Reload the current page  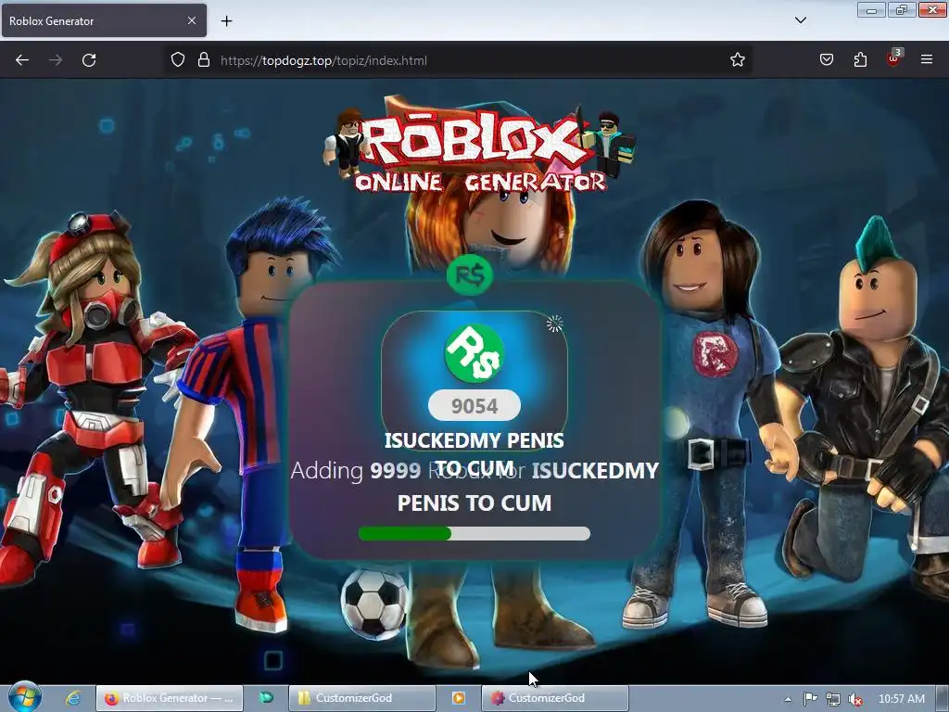click(89, 60)
